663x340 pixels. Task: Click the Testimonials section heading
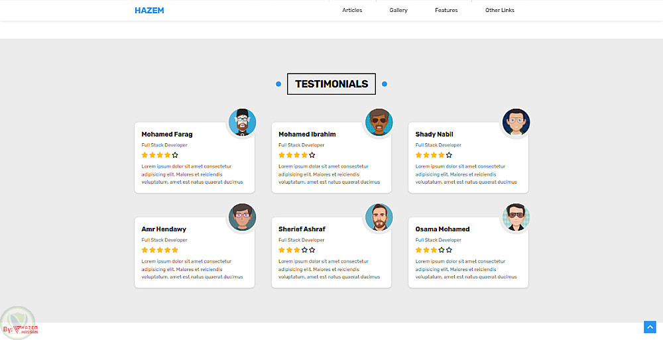point(331,84)
